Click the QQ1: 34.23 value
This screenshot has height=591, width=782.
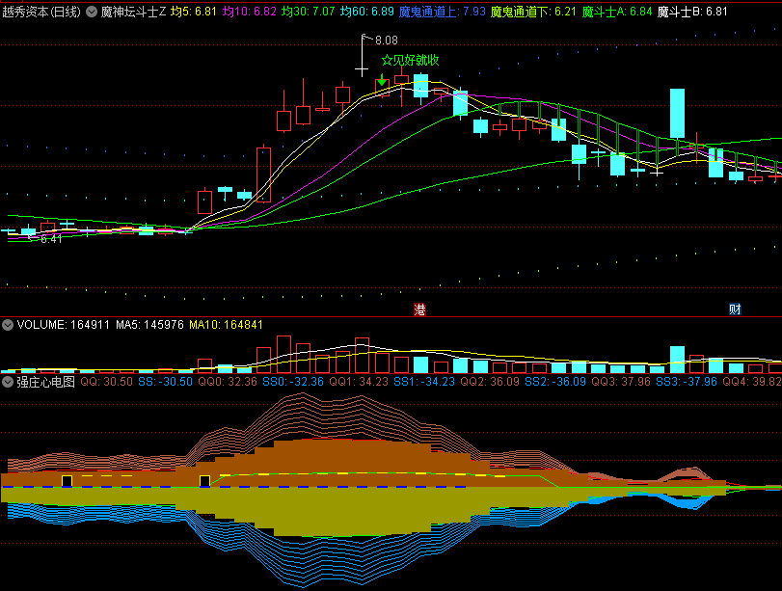pos(359,382)
